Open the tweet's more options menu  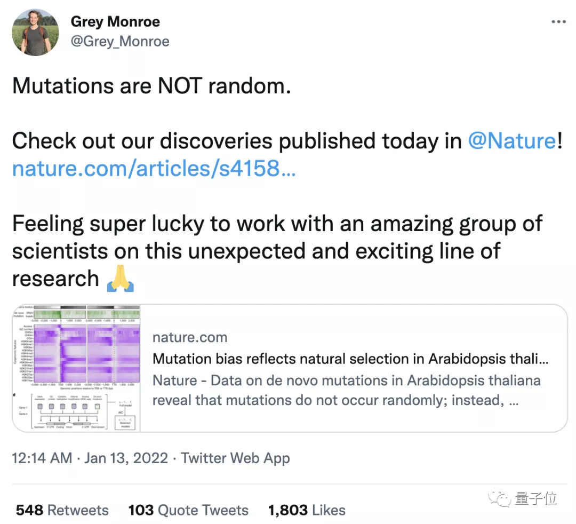558,21
